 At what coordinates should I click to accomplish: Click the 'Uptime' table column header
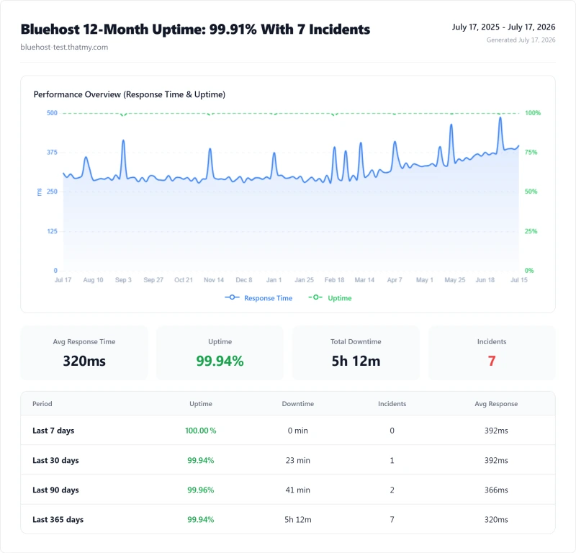tap(201, 404)
